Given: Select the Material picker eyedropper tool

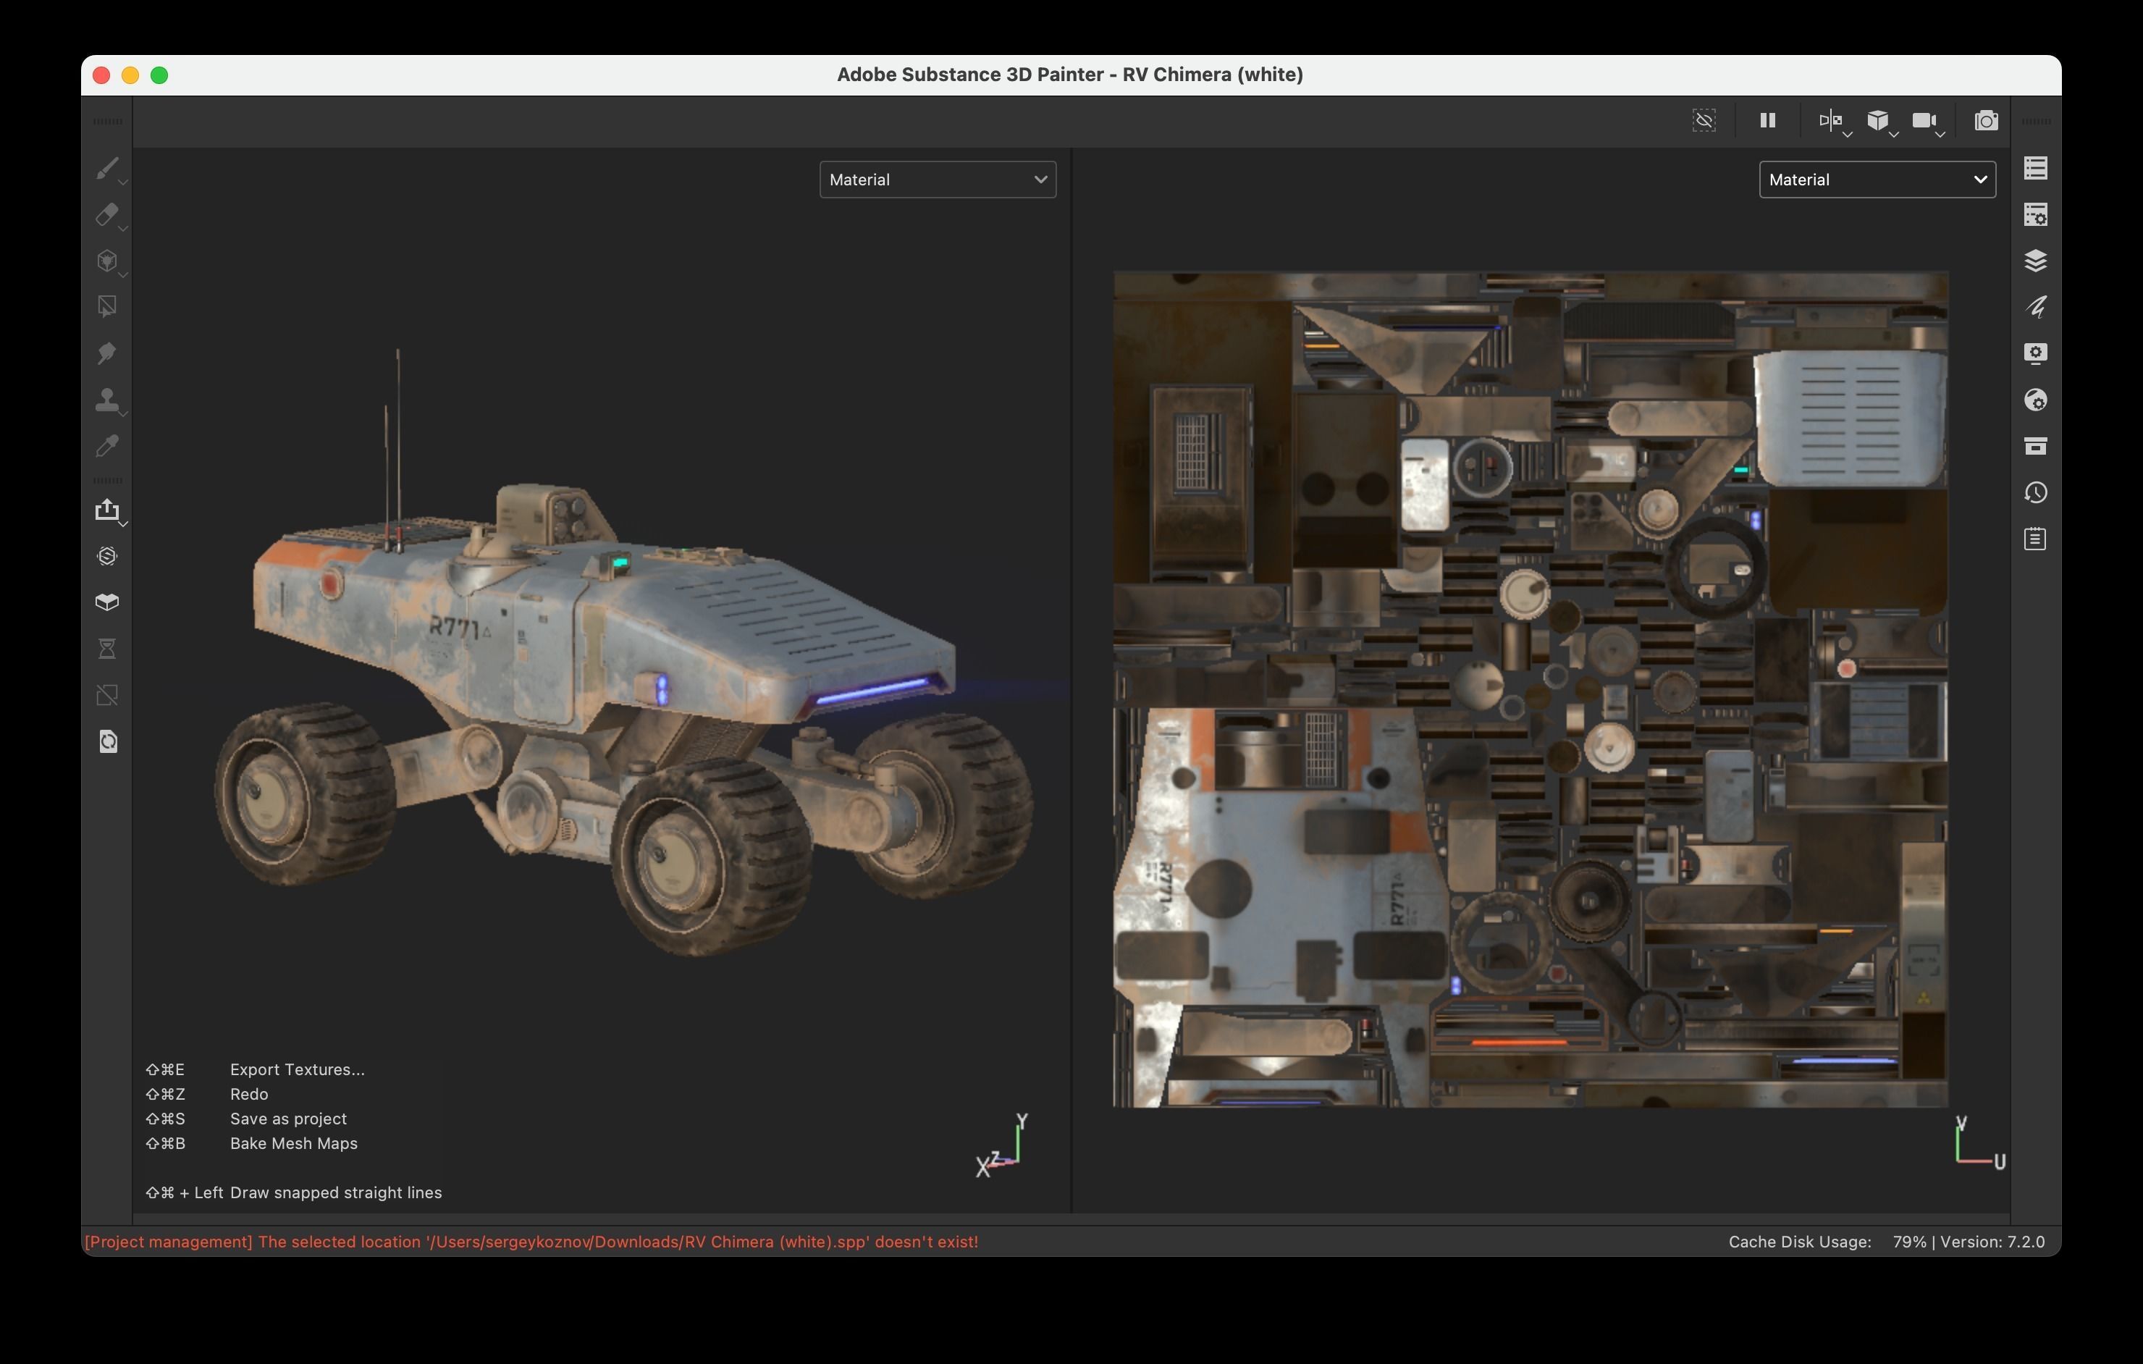Looking at the screenshot, I should coord(107,446).
